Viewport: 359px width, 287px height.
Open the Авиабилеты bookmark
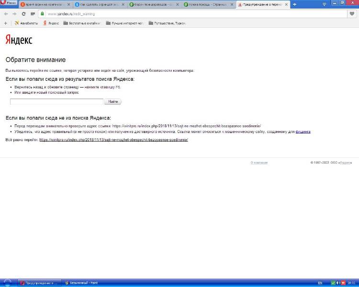(26, 23)
